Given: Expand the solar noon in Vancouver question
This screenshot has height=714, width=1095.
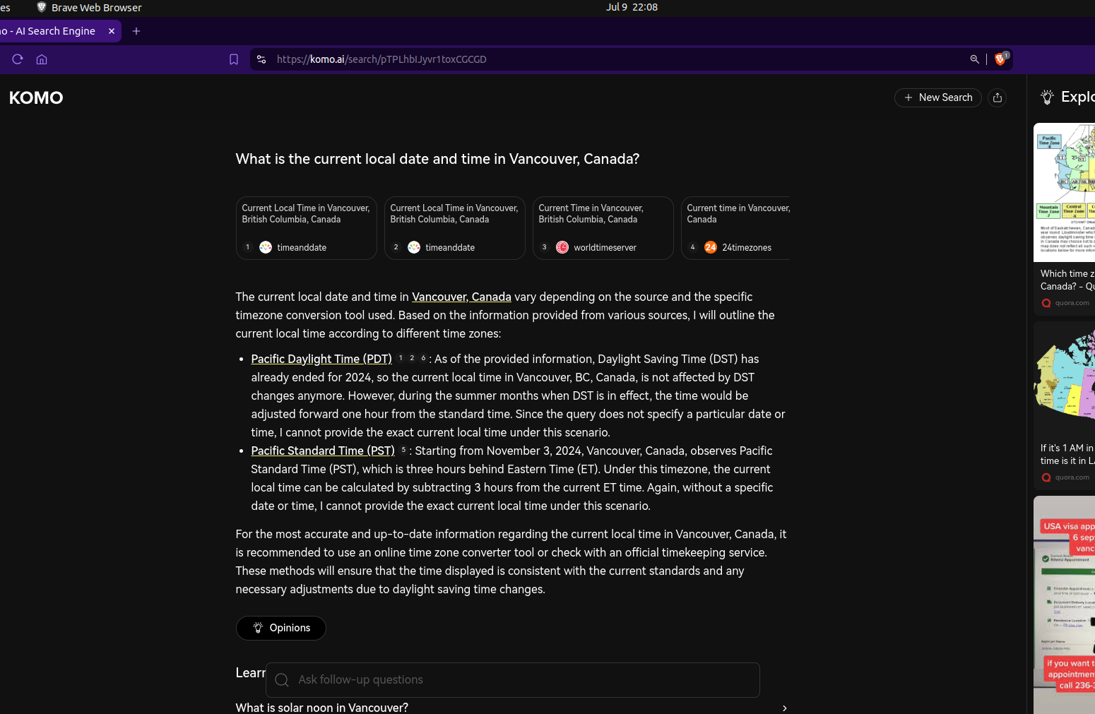Looking at the screenshot, I should 512,707.
